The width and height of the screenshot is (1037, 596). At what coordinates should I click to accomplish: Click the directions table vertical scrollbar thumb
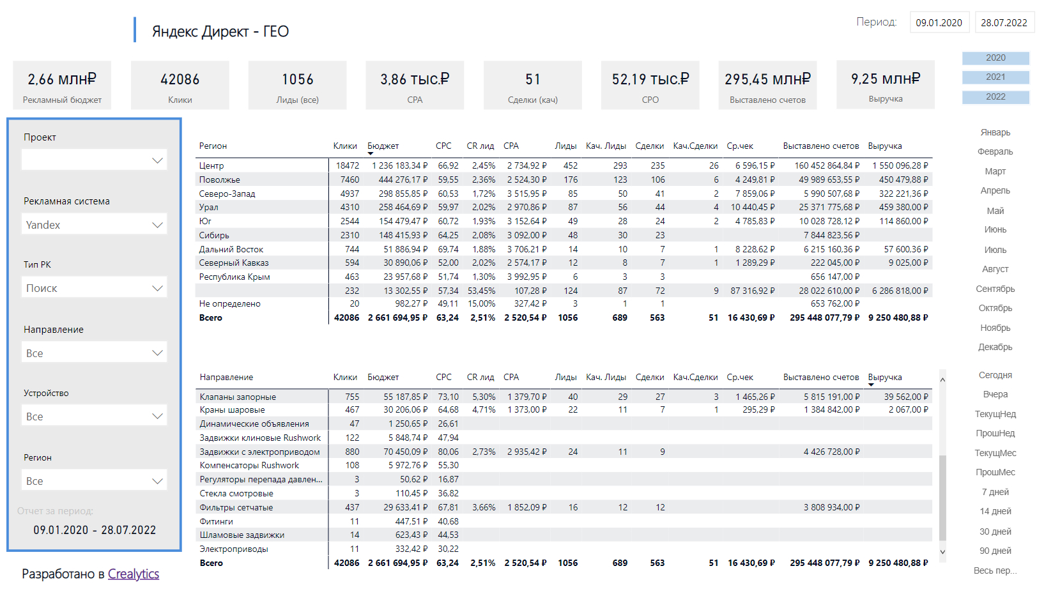click(x=942, y=498)
